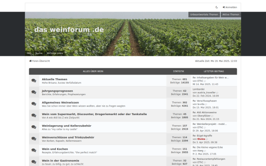Open the Suche menu item
The height and width of the screenshot is (166, 266).
coord(39,53)
